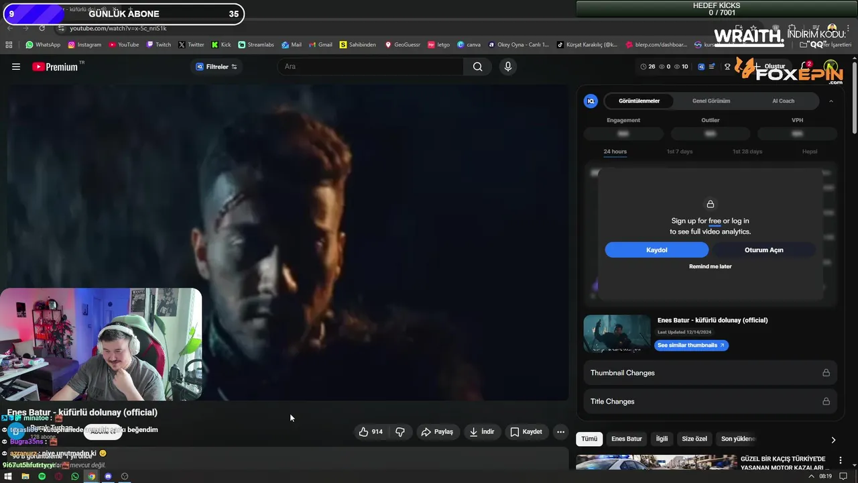Open the Mail bookmark
The image size is (858, 483).
(292, 45)
